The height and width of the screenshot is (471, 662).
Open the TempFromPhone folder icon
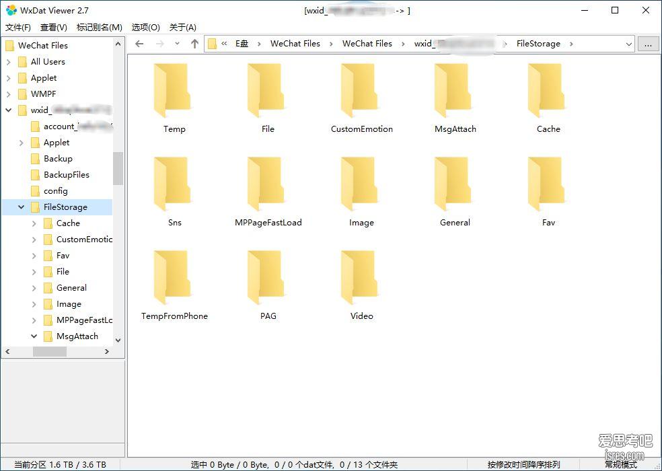[x=173, y=278]
